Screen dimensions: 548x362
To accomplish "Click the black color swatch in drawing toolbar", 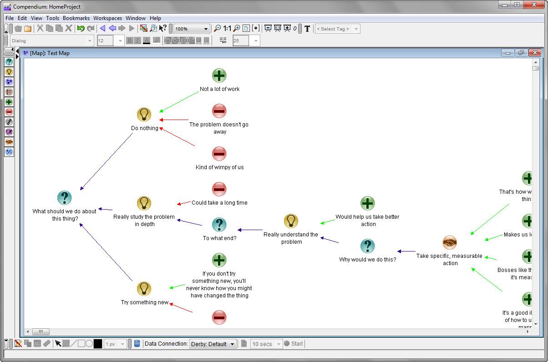I will point(98,344).
